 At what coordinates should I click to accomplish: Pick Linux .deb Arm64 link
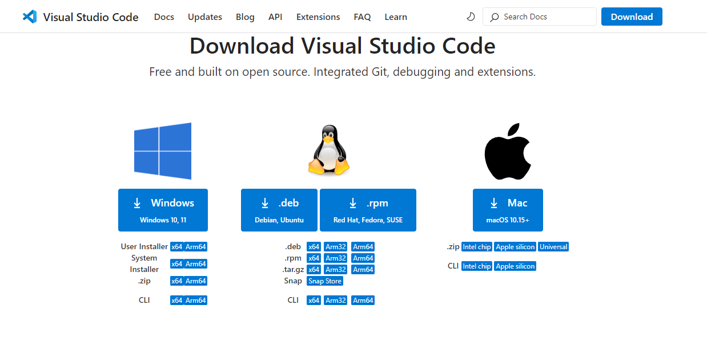pyautogui.click(x=363, y=247)
